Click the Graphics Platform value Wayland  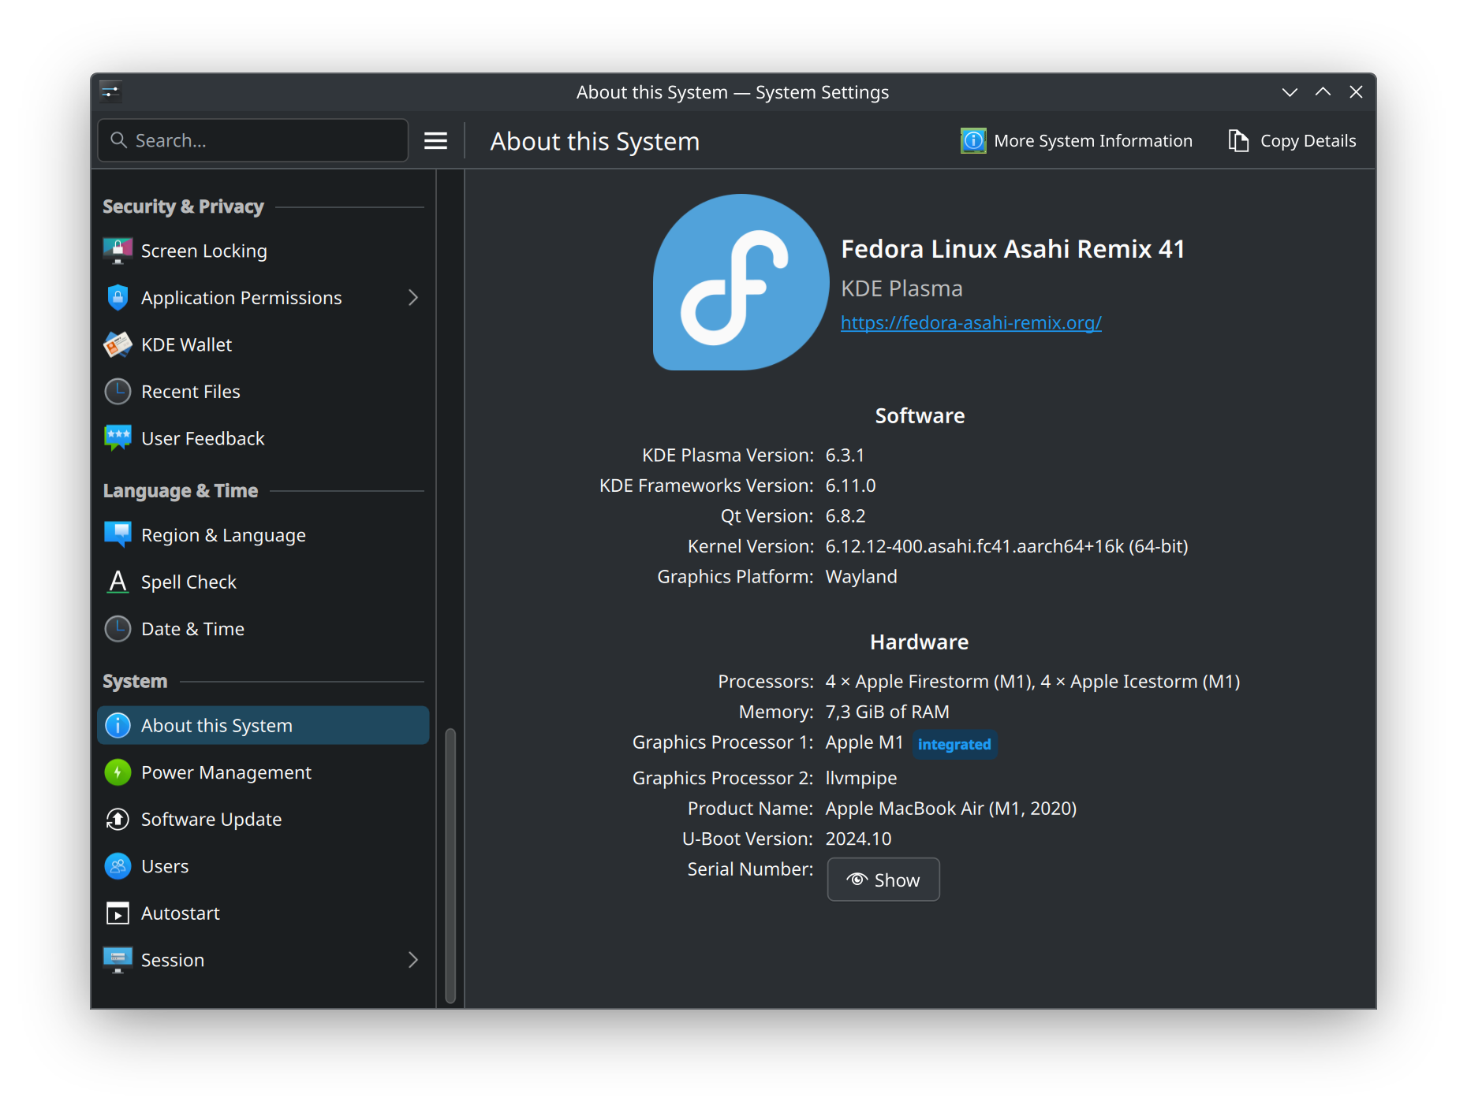pos(861,577)
